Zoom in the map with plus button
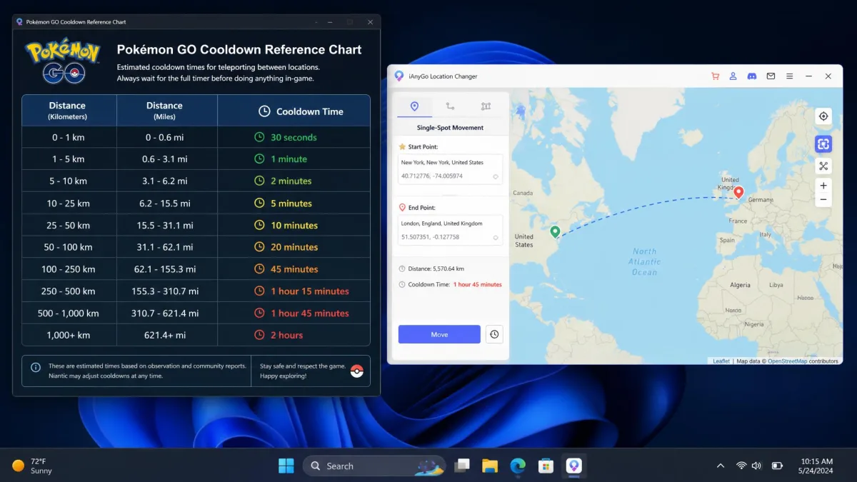 (823, 185)
